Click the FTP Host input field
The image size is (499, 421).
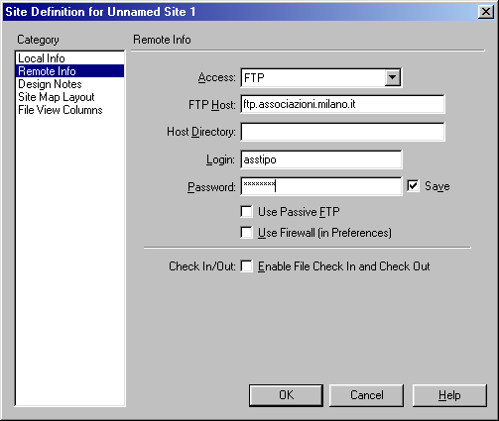342,104
